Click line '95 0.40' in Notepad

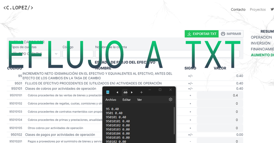[112, 109]
